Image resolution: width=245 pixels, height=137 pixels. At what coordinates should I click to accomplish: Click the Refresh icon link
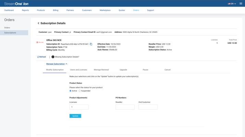[41, 57]
